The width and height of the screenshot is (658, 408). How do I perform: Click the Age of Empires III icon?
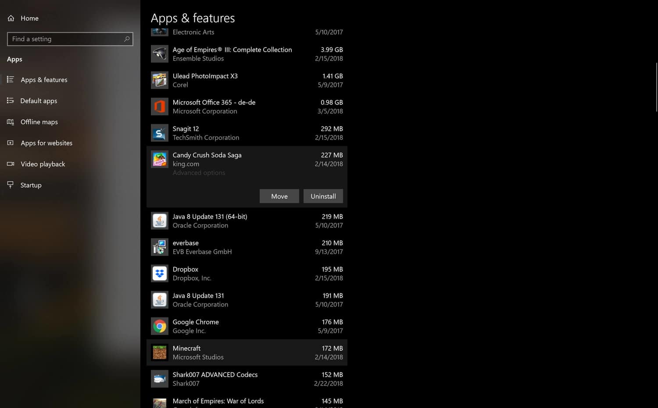[x=159, y=54]
